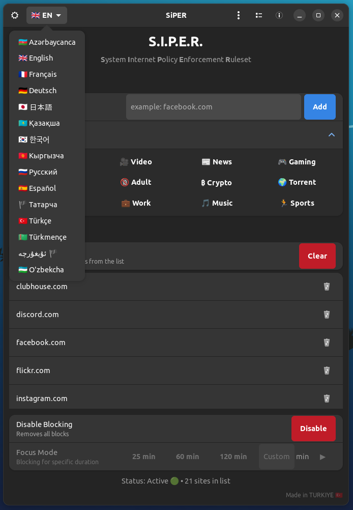
Task: Open the three-dot menu in header
Action: (x=238, y=15)
